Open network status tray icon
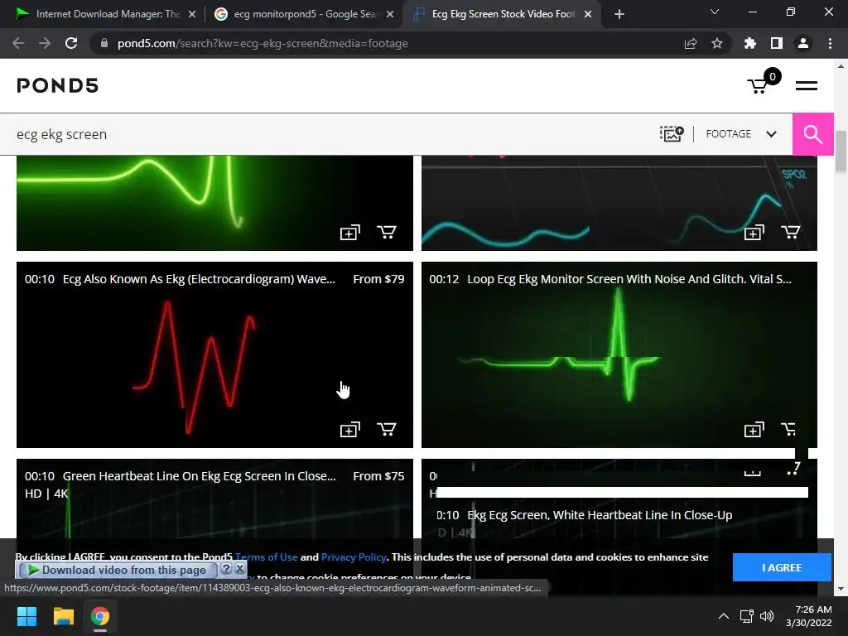848x636 pixels. [747, 616]
